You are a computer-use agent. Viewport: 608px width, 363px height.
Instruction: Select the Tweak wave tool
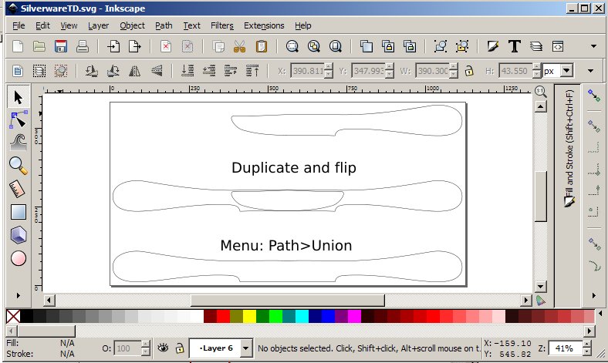point(18,142)
